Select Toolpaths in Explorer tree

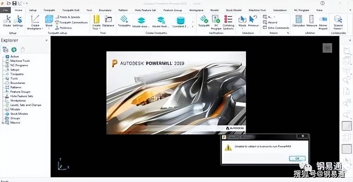click(14, 74)
